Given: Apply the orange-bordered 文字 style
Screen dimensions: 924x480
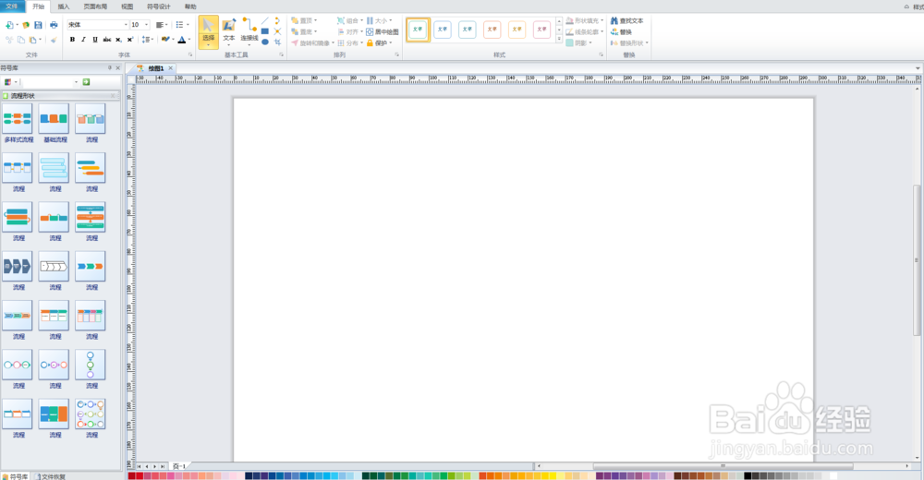Looking at the screenshot, I should tap(492, 30).
